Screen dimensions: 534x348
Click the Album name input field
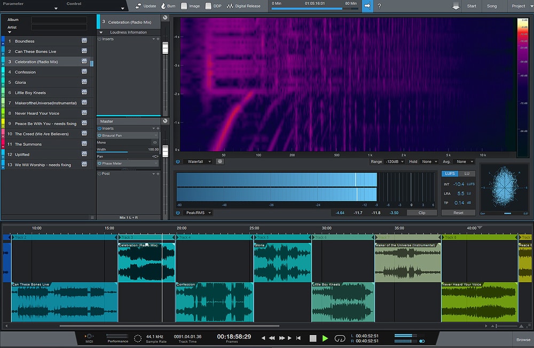59,20
